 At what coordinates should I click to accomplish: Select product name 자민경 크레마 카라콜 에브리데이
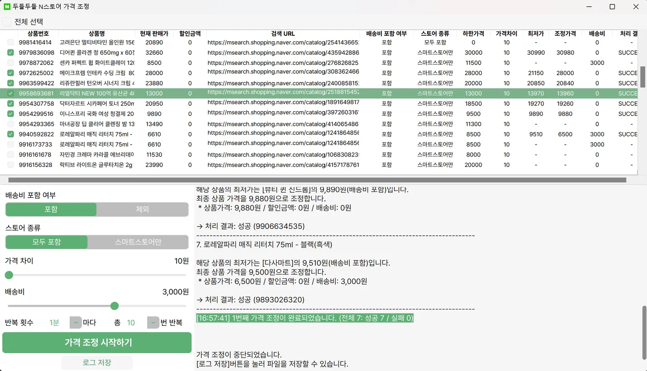(x=97, y=155)
